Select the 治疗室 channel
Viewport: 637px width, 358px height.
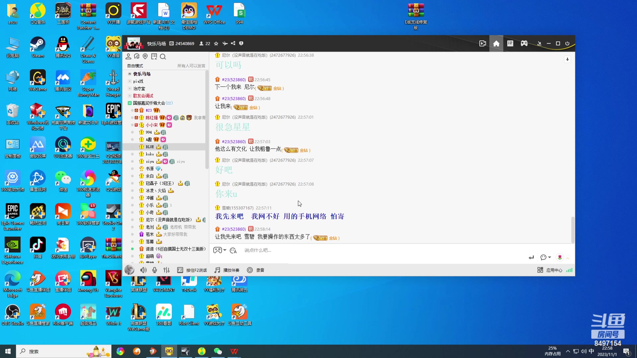pyautogui.click(x=139, y=89)
